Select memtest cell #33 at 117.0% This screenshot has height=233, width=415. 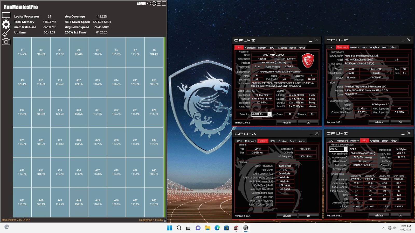[x=22, y=172]
